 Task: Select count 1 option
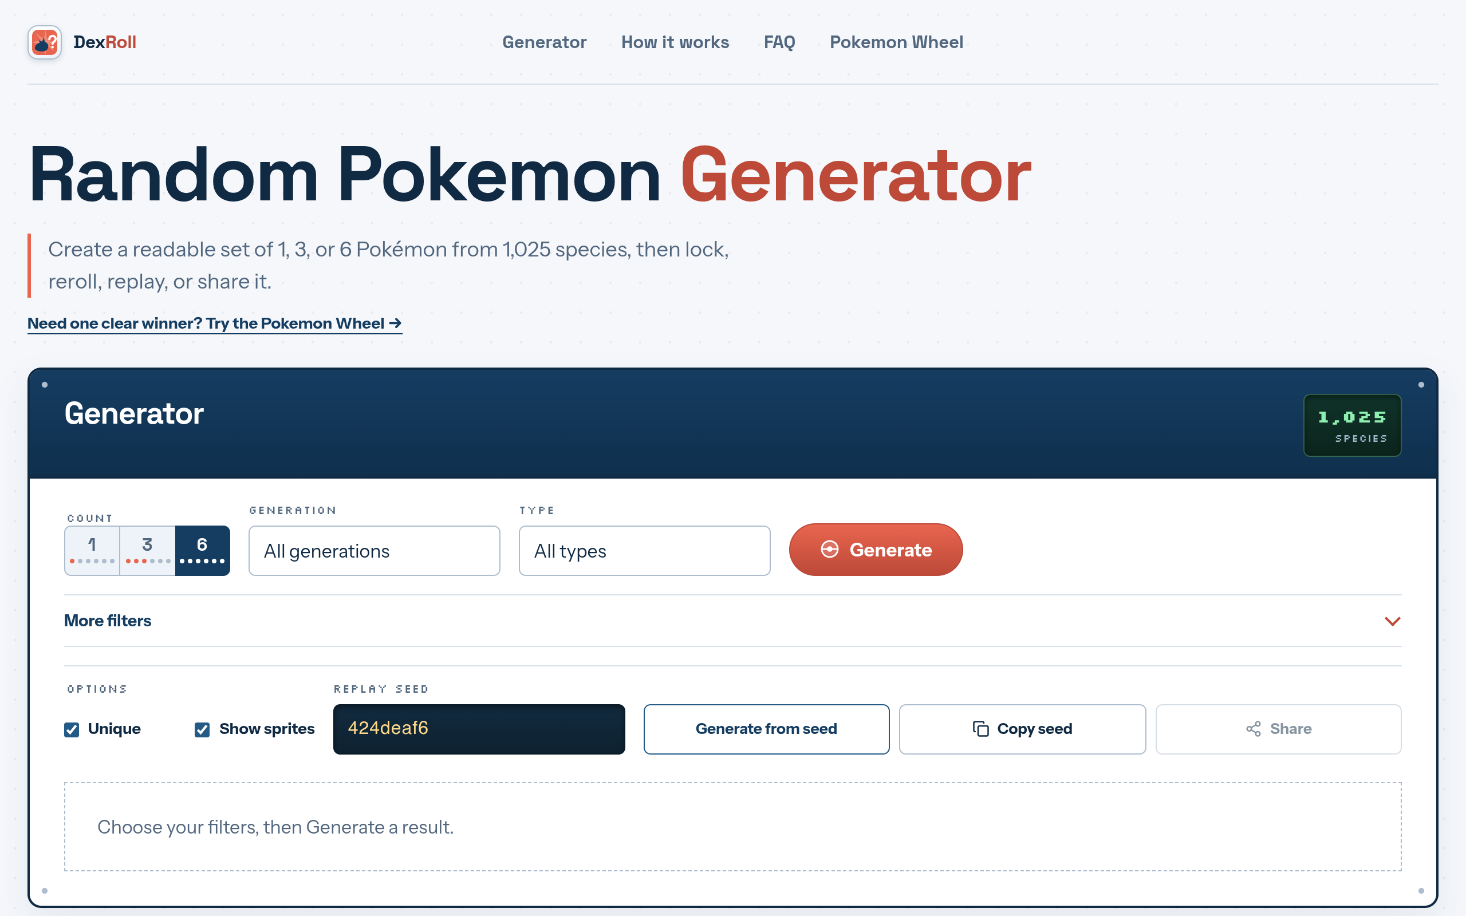(92, 551)
